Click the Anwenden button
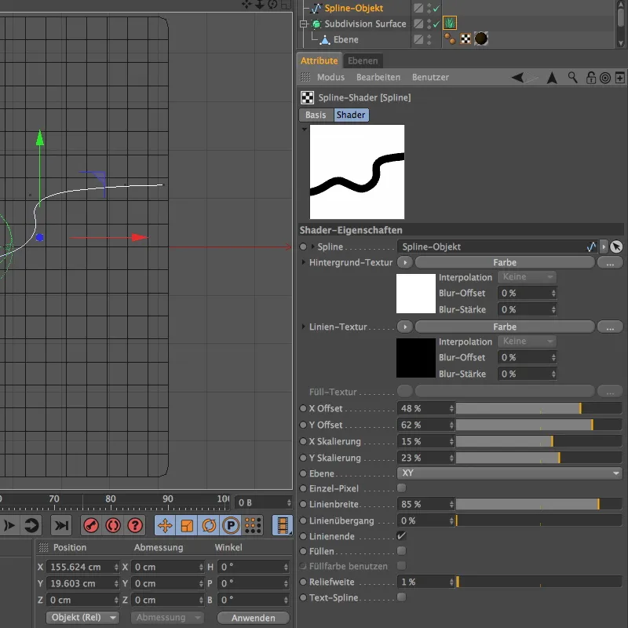The width and height of the screenshot is (628, 628). coord(253,618)
